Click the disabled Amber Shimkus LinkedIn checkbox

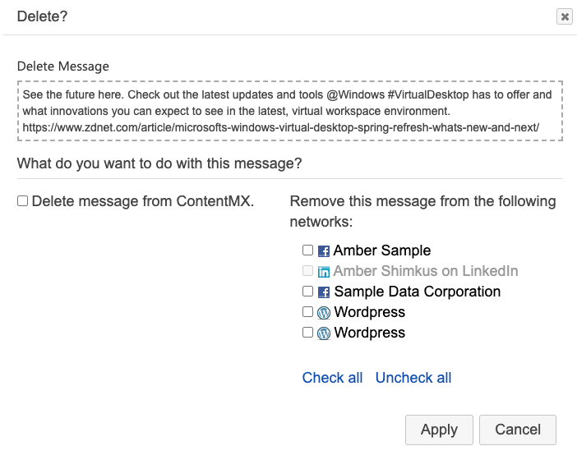[307, 271]
